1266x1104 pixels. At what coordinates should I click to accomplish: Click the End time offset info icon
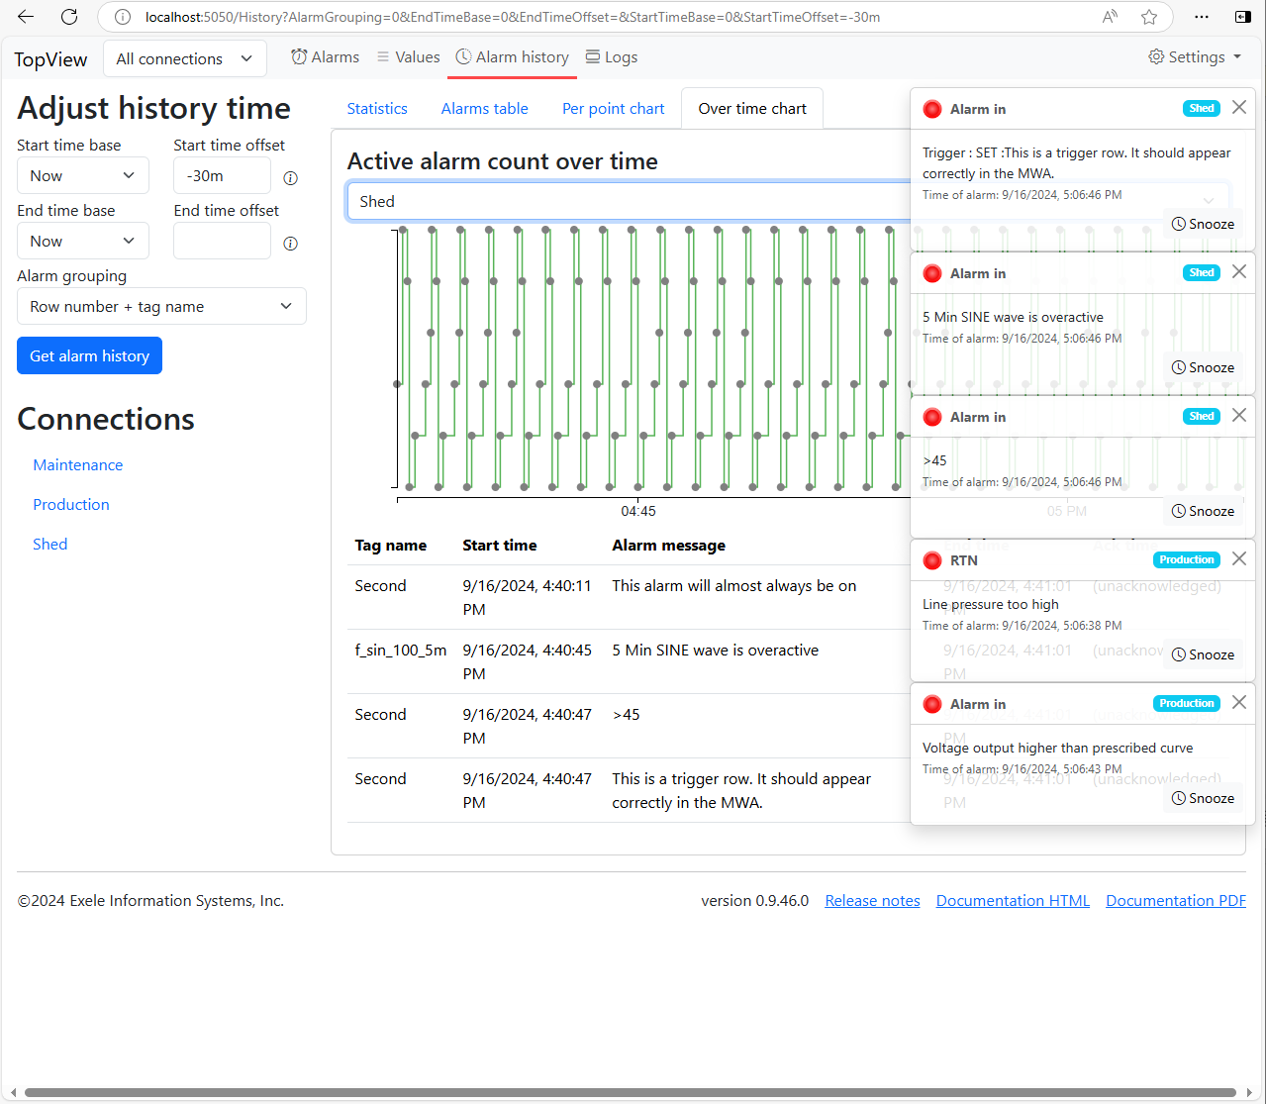coord(290,244)
